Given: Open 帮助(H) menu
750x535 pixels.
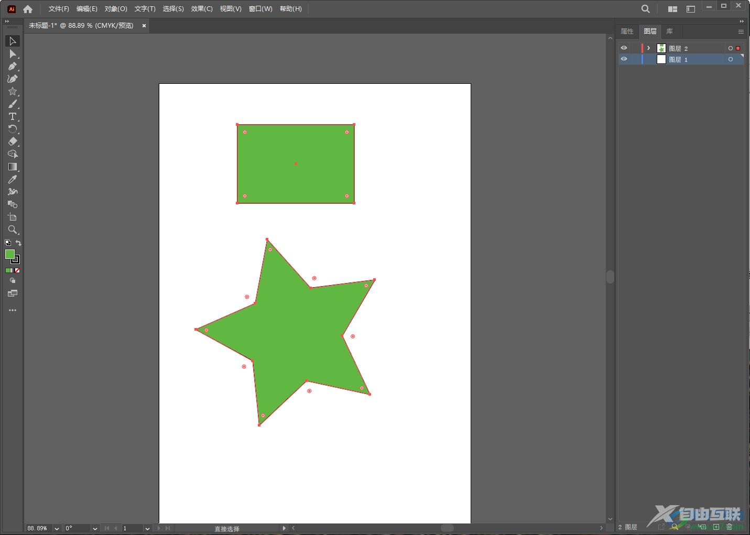Looking at the screenshot, I should 290,9.
